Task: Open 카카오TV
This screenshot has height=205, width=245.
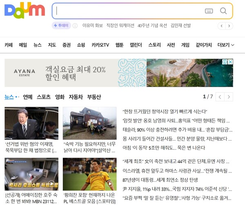Action: tap(100, 45)
